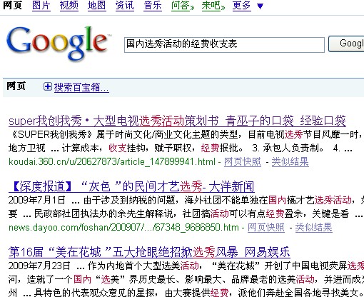Select the 网页 item in top navigation

click(12, 5)
